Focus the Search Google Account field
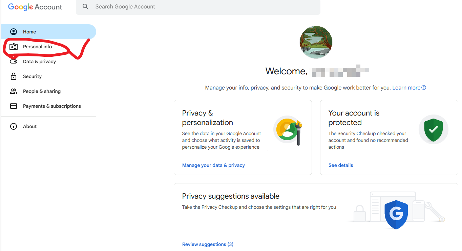This screenshot has height=251, width=462. [203, 7]
